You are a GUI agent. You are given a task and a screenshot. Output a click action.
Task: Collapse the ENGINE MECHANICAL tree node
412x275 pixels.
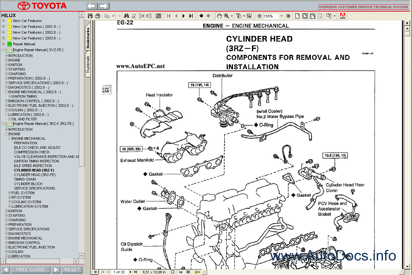(10, 138)
